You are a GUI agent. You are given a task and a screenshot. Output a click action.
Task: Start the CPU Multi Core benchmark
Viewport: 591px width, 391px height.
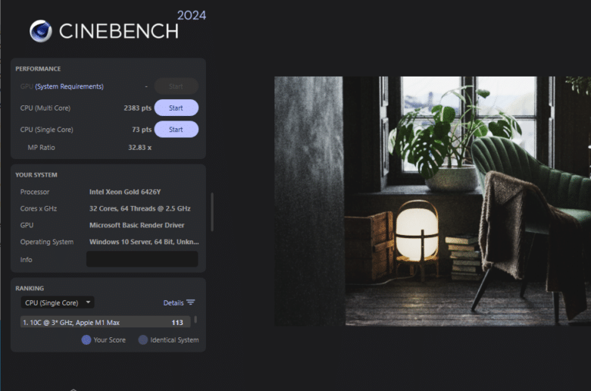pyautogui.click(x=176, y=108)
